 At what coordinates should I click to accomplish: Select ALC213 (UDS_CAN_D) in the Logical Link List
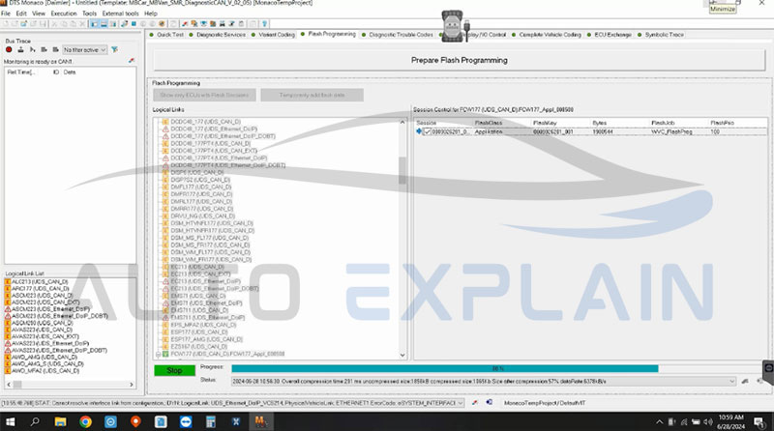click(40, 281)
